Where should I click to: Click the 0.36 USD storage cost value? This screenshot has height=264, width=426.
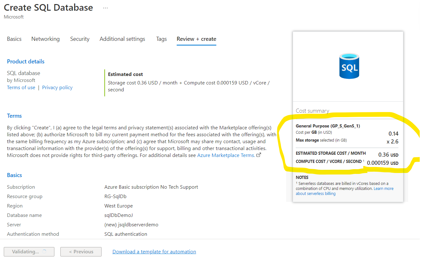tap(388, 155)
